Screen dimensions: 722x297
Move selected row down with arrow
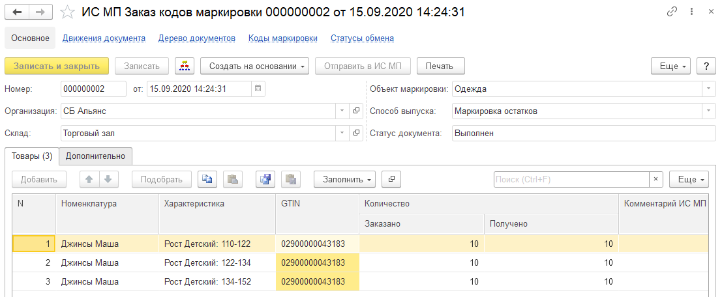(108, 179)
